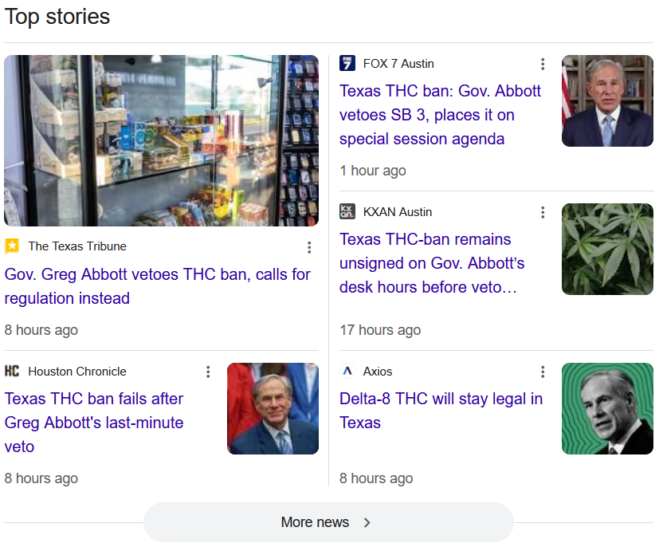Open 'Texas THC ban: Gov. Abbott vetoes SB 3' article

pos(440,115)
